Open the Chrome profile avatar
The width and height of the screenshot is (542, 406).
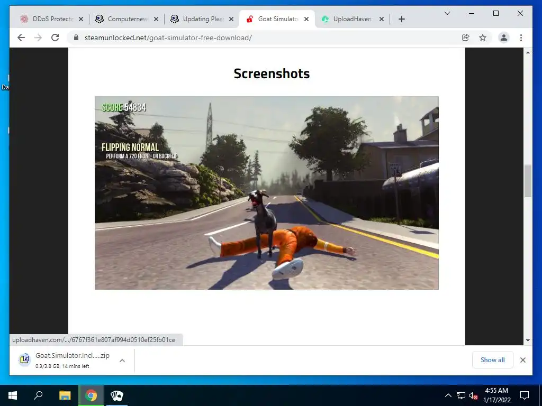tap(504, 38)
